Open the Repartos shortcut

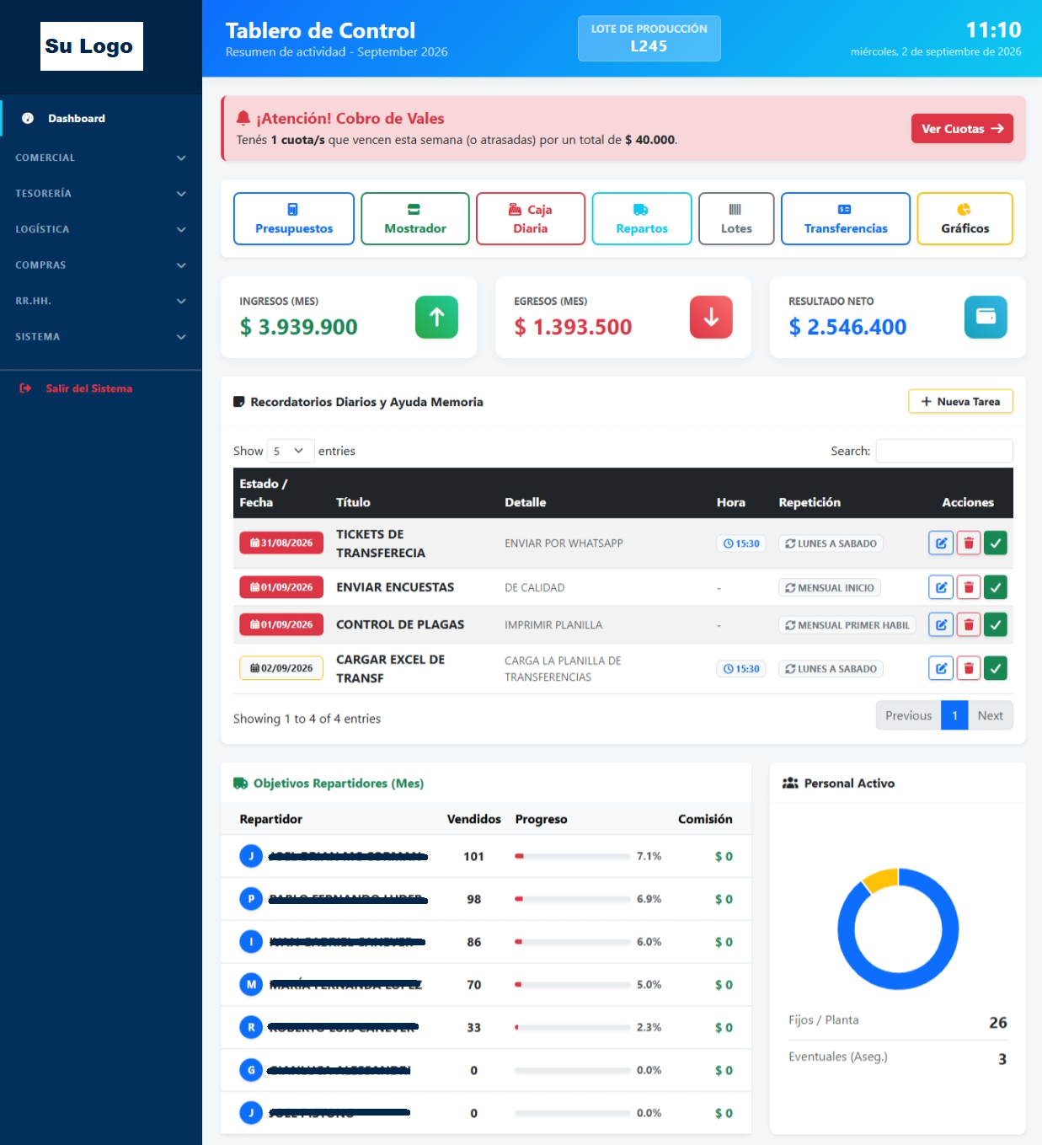(x=642, y=219)
